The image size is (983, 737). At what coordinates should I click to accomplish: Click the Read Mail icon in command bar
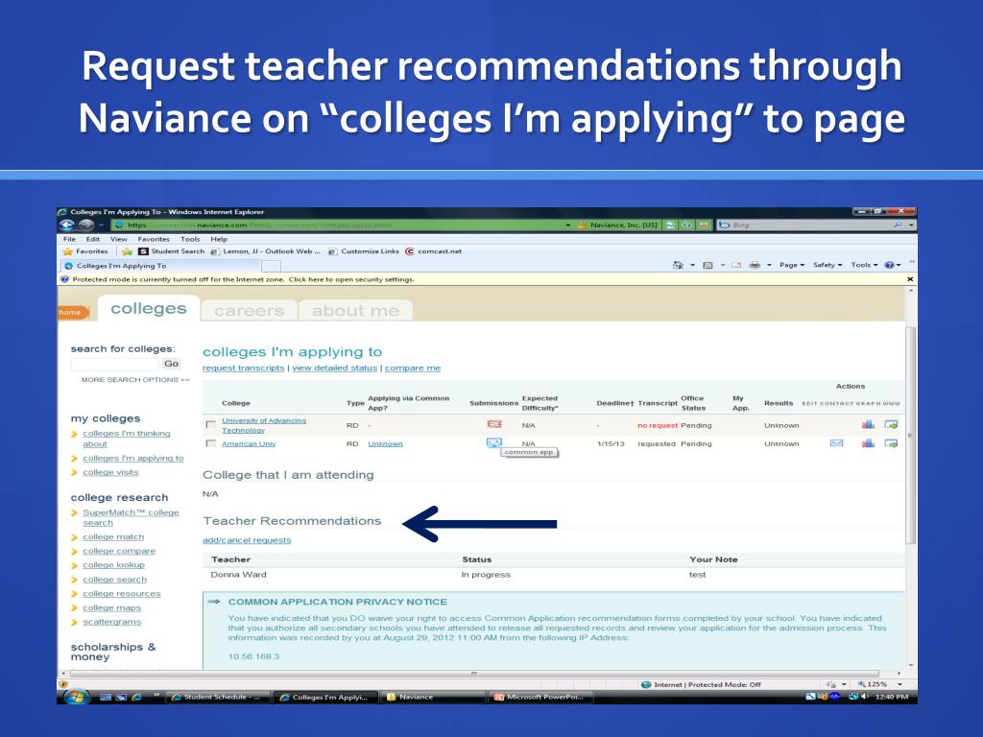point(736,265)
